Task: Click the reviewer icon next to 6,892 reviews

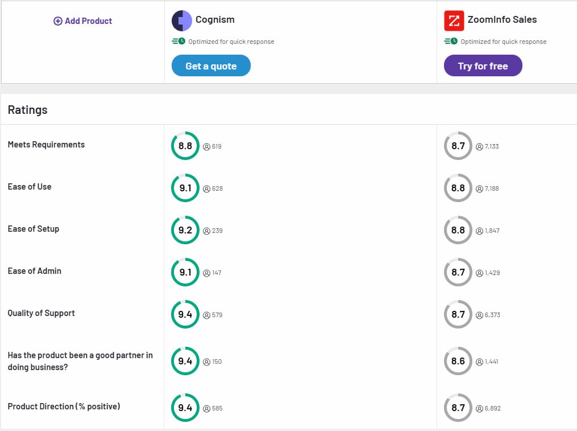Action: 479,408
